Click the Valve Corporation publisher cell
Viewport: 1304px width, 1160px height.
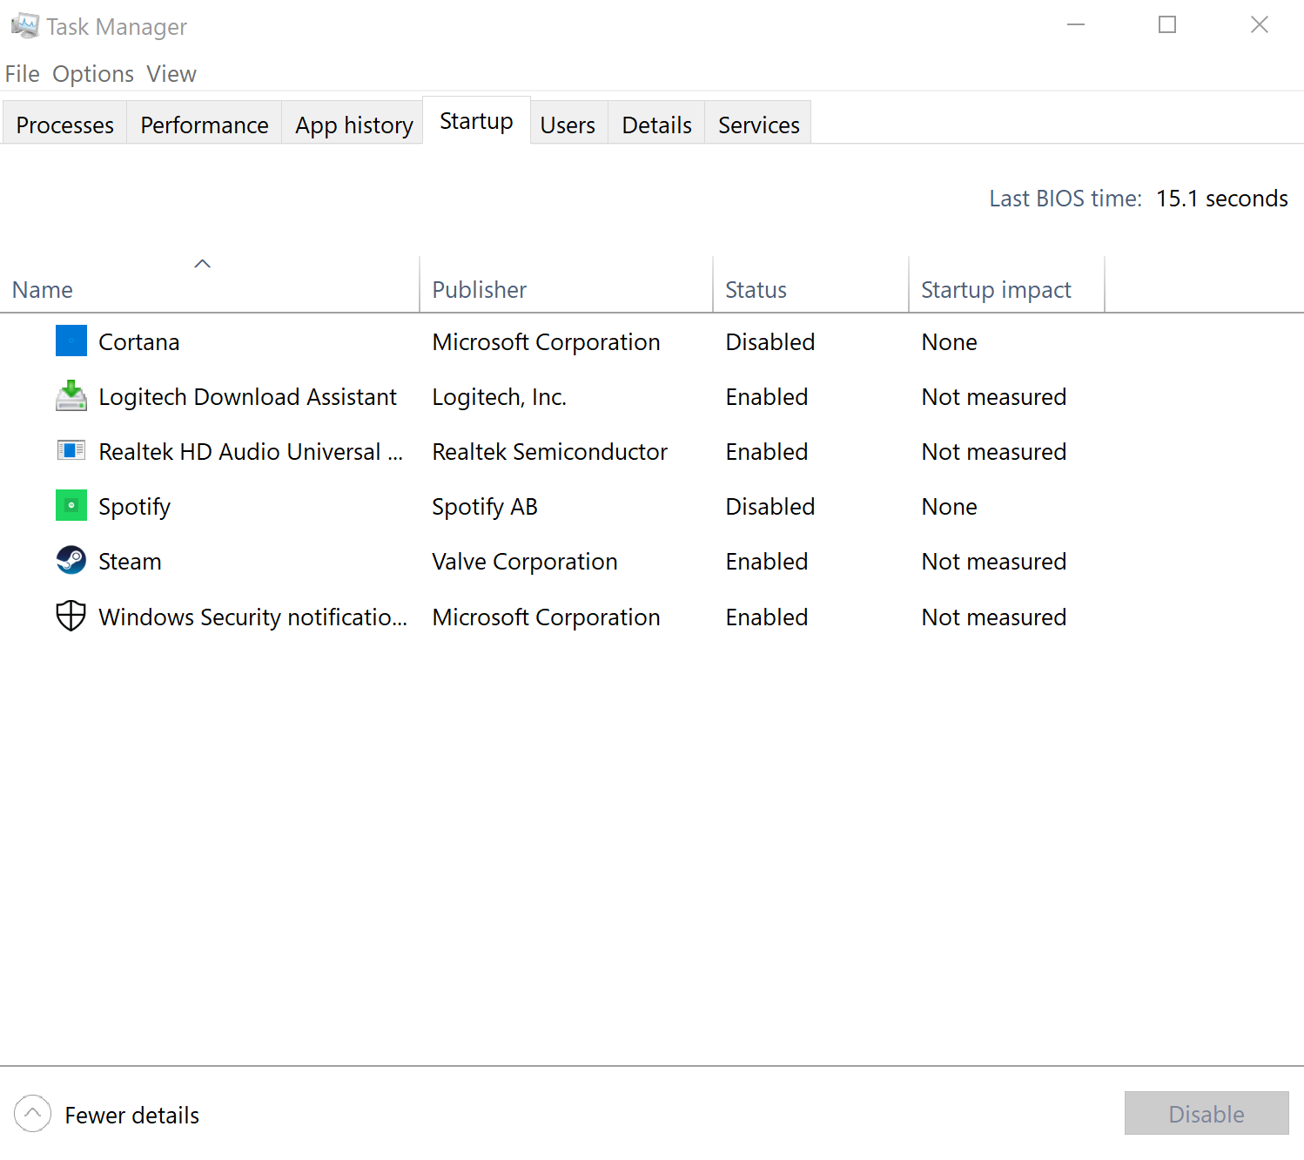pos(525,562)
